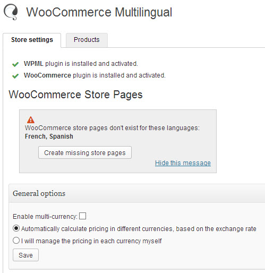Viewport: 265px width, 273px height.
Task: Click the General options panel header
Action: pyautogui.click(x=136, y=193)
